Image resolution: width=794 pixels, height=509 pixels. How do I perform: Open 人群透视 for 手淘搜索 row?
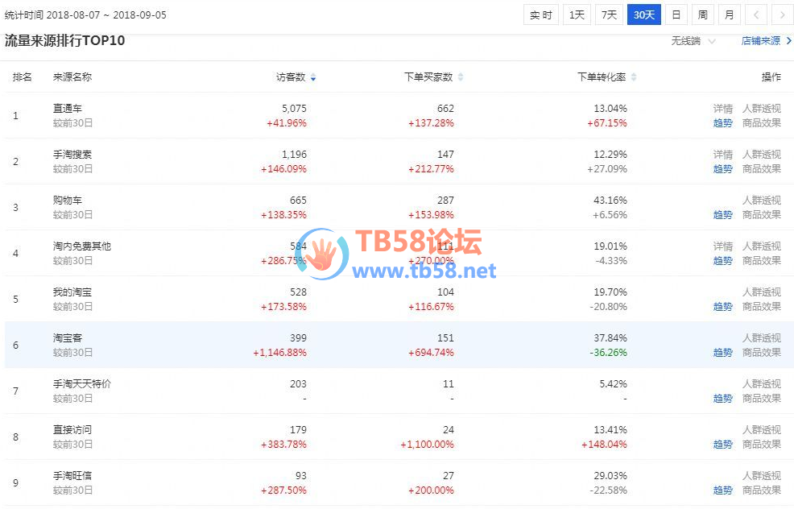(762, 155)
